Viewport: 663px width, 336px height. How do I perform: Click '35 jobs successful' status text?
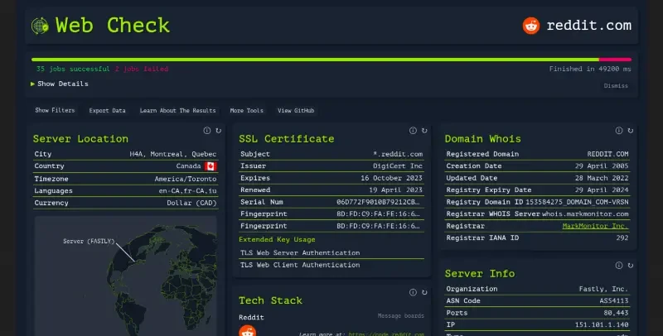pos(73,69)
